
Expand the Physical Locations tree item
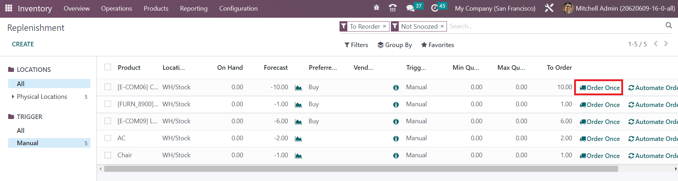point(13,97)
